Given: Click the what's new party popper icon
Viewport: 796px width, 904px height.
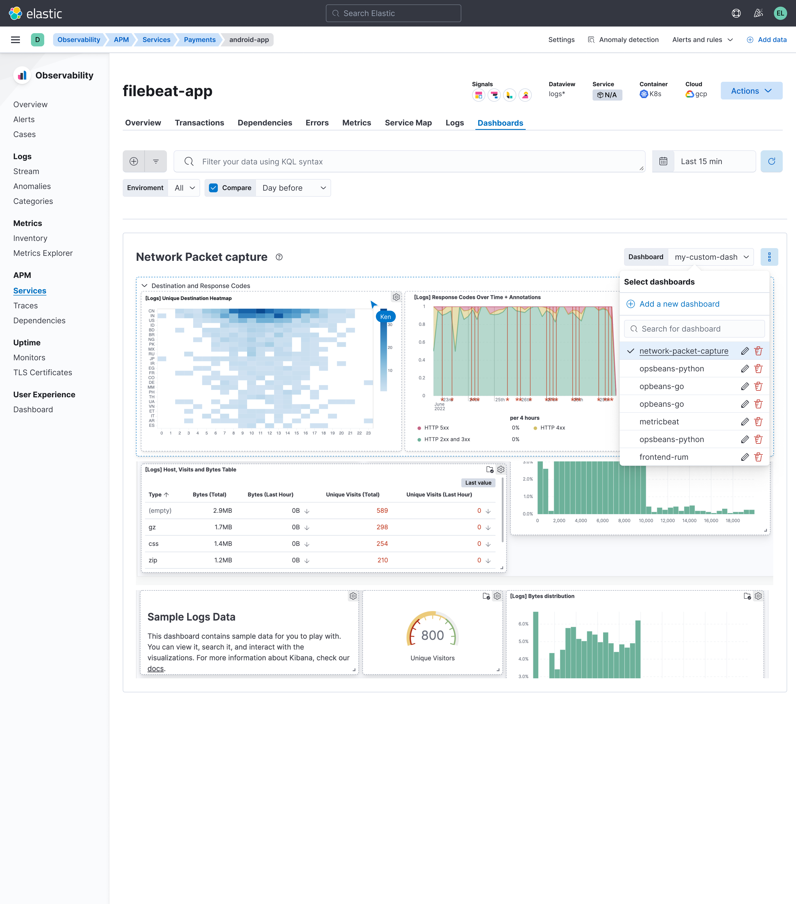Looking at the screenshot, I should (758, 13).
